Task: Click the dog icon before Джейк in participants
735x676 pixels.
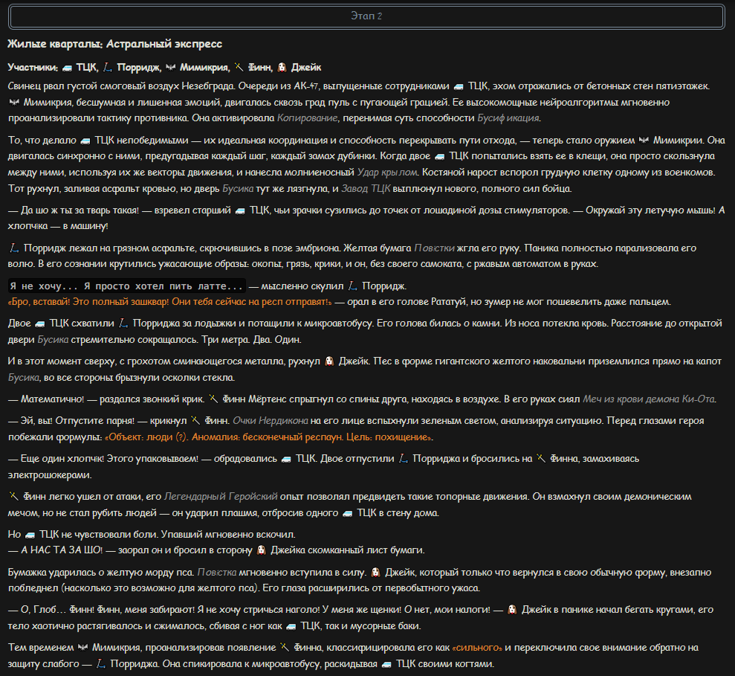Action: tap(282, 68)
